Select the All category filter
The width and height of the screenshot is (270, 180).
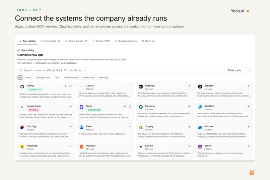point(20,77)
